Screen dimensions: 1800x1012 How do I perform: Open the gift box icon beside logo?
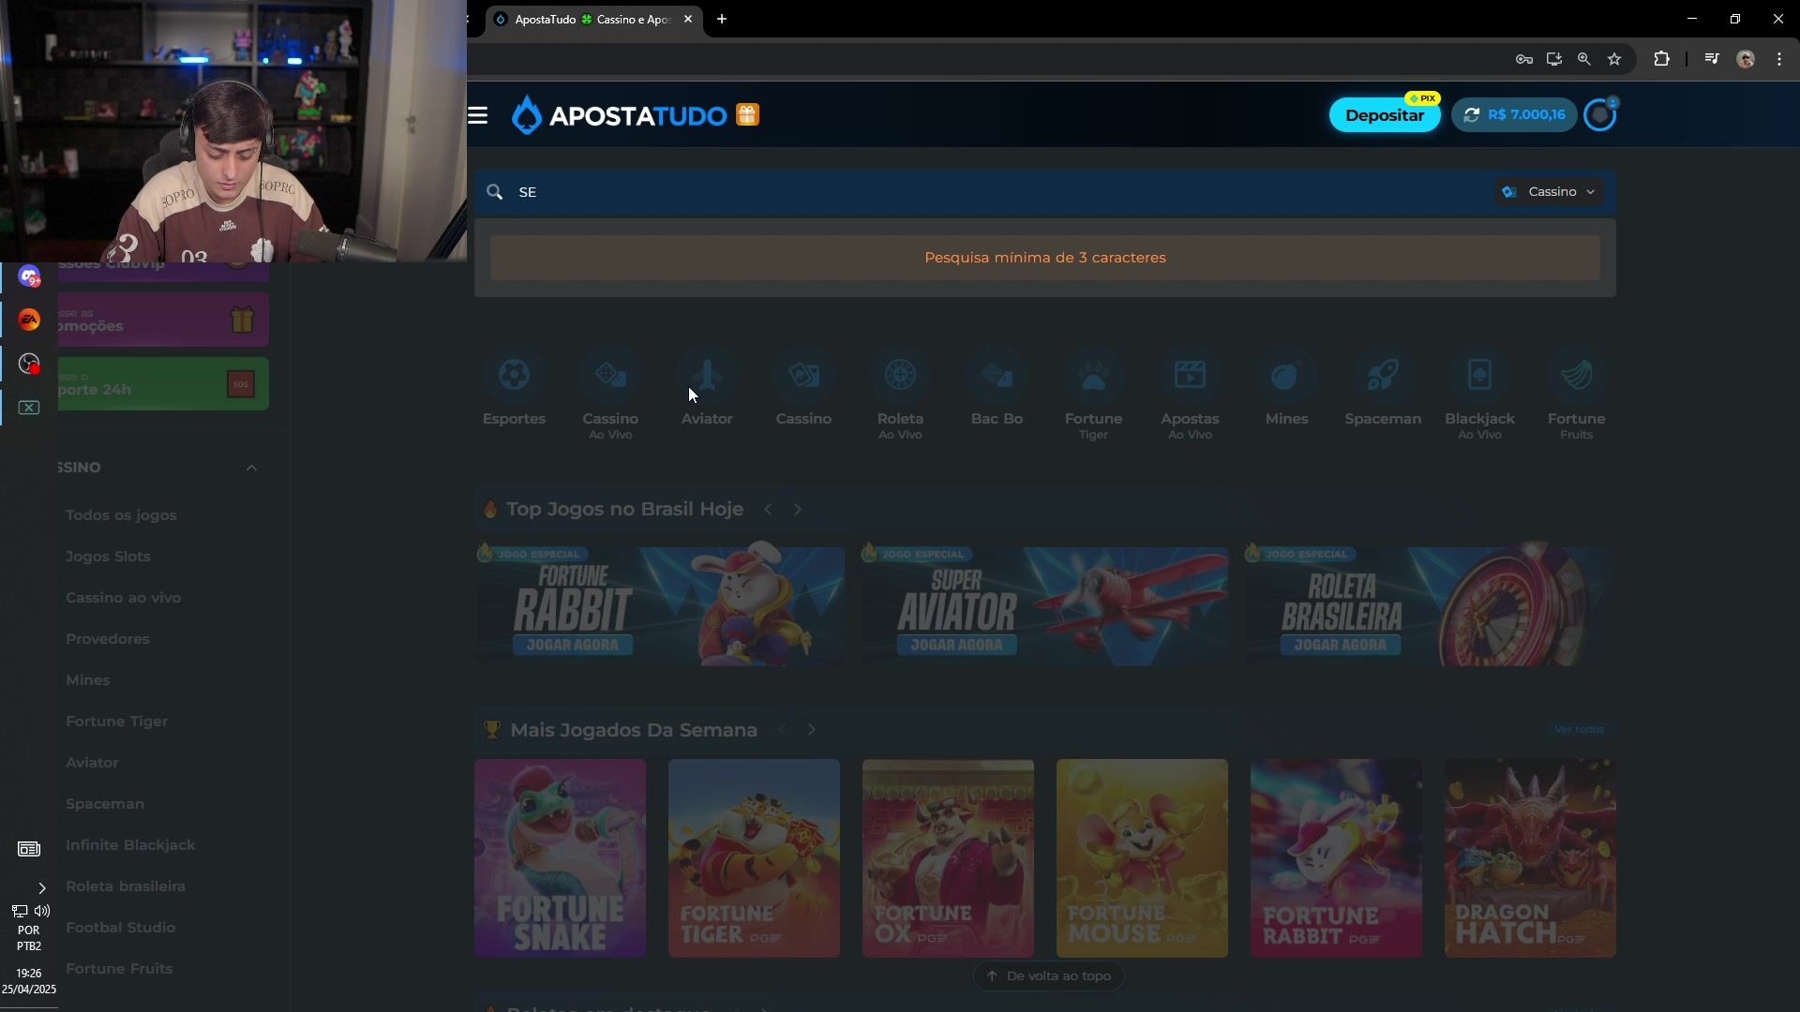click(x=747, y=114)
